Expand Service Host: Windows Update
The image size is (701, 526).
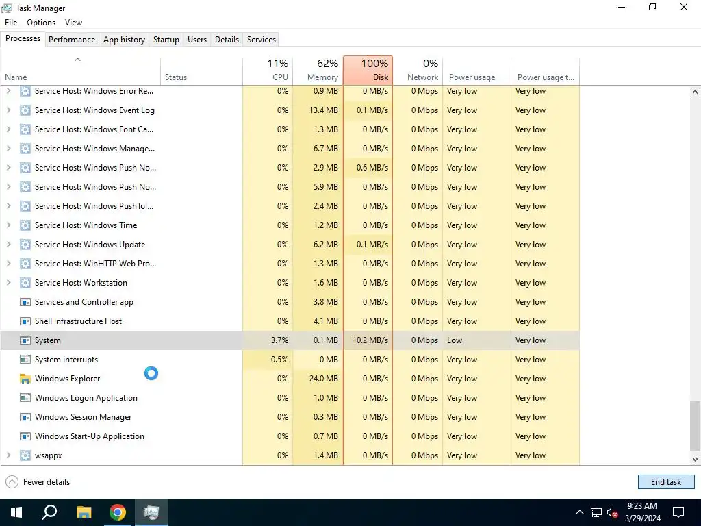[8, 245]
